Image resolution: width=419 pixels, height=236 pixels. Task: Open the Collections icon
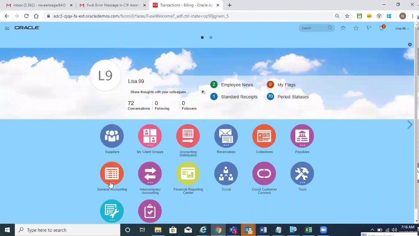[264, 136]
